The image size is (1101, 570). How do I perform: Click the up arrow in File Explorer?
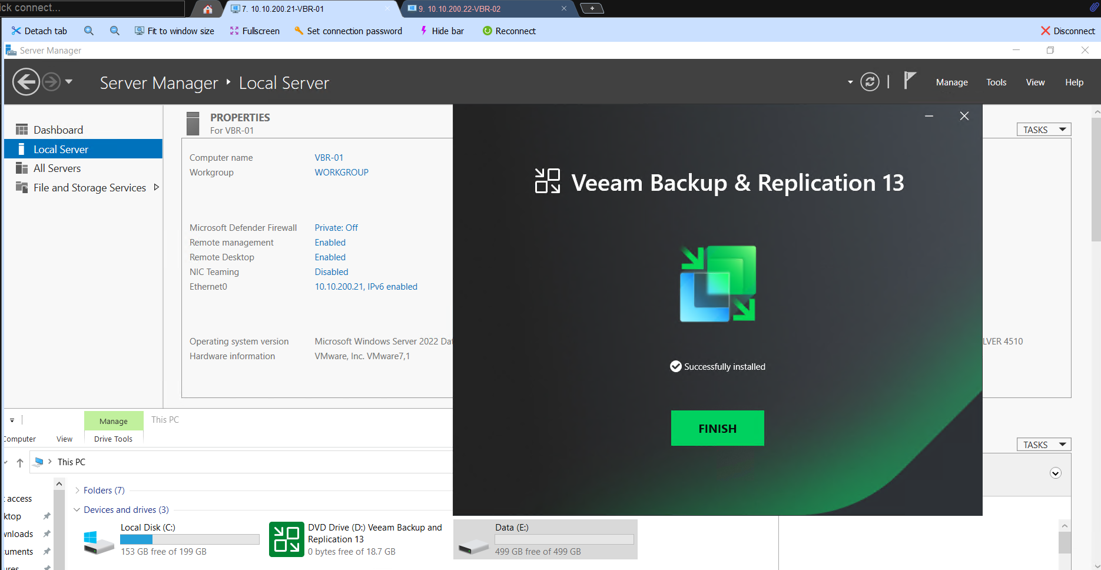(20, 462)
